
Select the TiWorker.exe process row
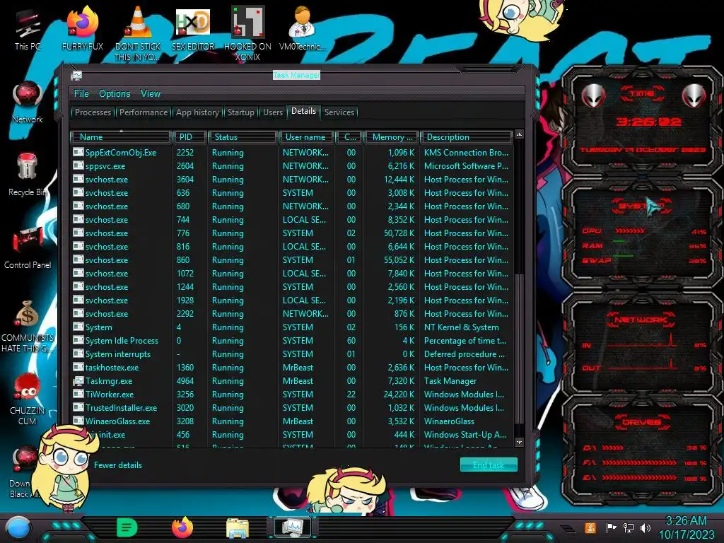pyautogui.click(x=292, y=395)
